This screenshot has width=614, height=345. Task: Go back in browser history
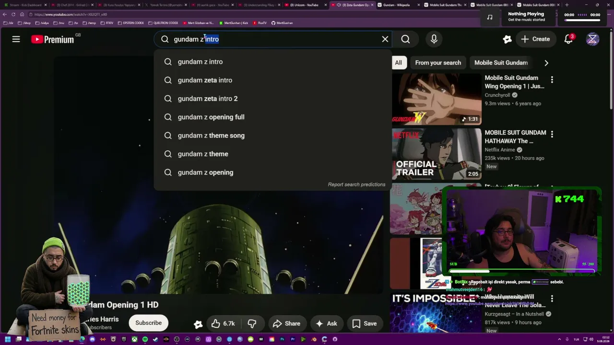[5, 14]
